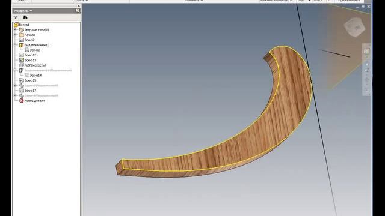Expand suppressed feature above Конец детали
385x216 pixels.
pyautogui.click(x=16, y=95)
